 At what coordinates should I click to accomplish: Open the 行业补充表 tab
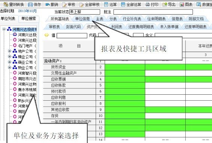pos(132,19)
